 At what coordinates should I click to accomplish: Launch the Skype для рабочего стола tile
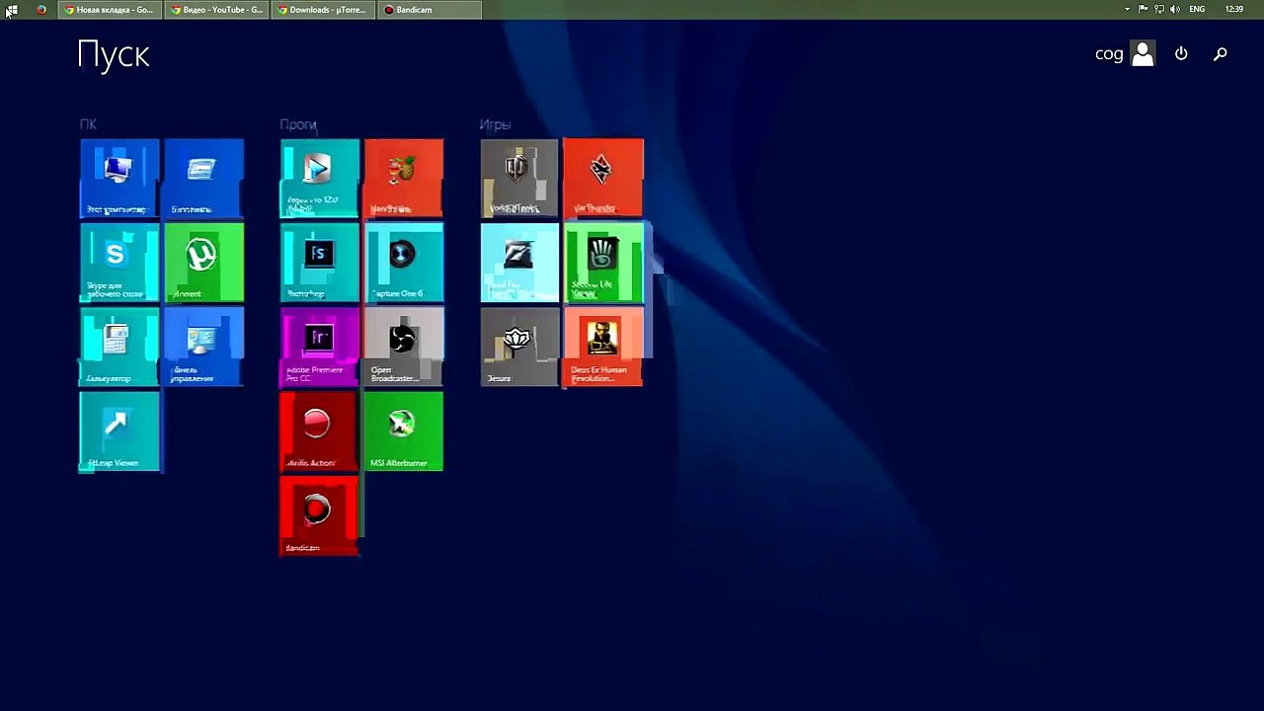[x=119, y=263]
